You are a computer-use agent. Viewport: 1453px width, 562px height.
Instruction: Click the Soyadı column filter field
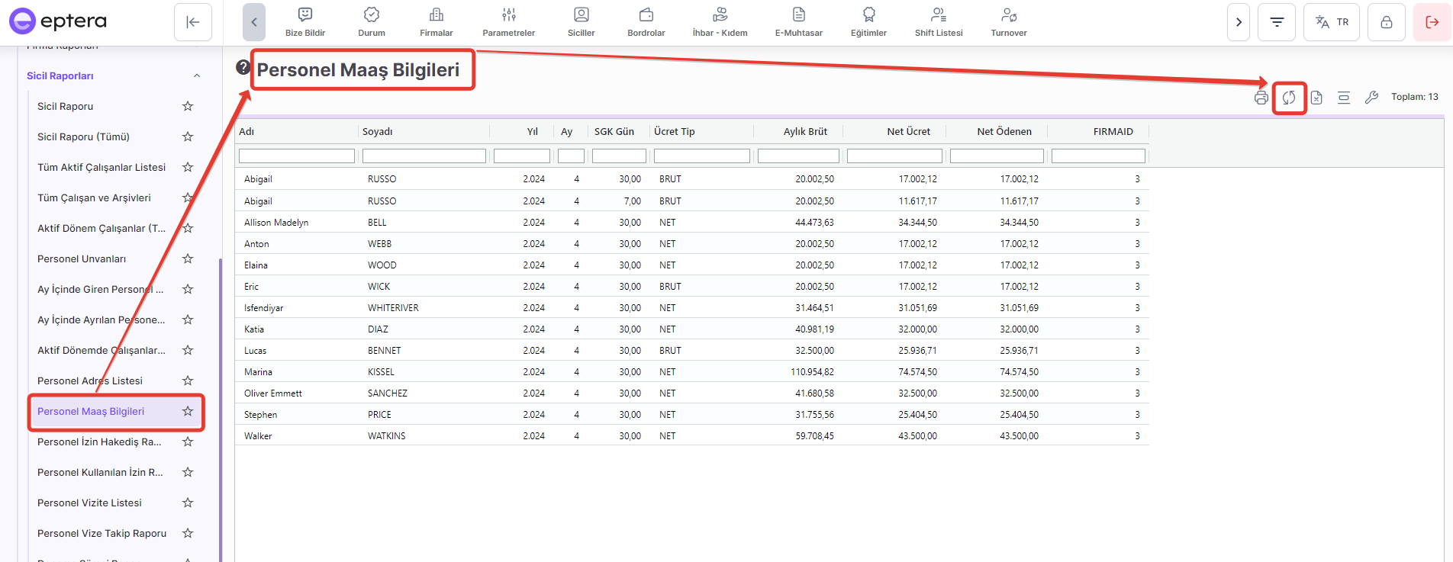tap(424, 156)
